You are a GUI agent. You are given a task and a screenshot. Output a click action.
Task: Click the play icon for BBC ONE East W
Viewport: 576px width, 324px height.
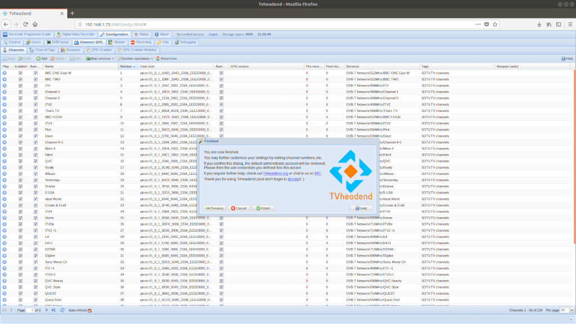point(4,73)
